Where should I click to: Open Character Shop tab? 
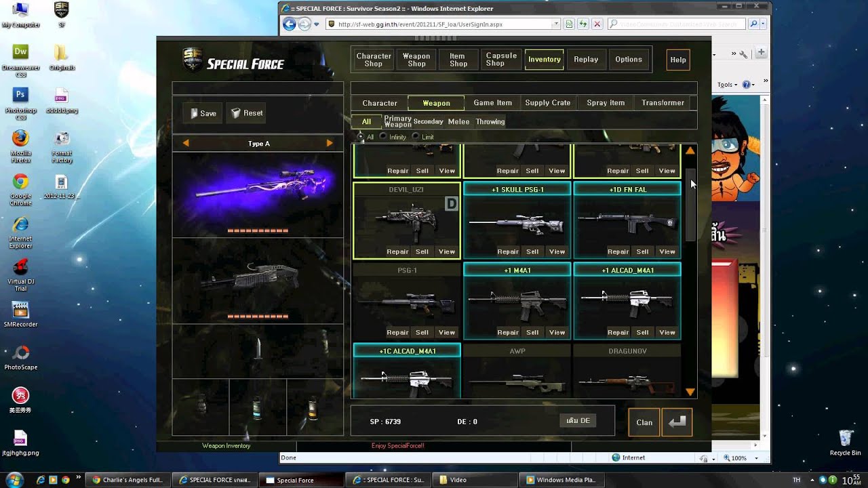[x=374, y=60]
